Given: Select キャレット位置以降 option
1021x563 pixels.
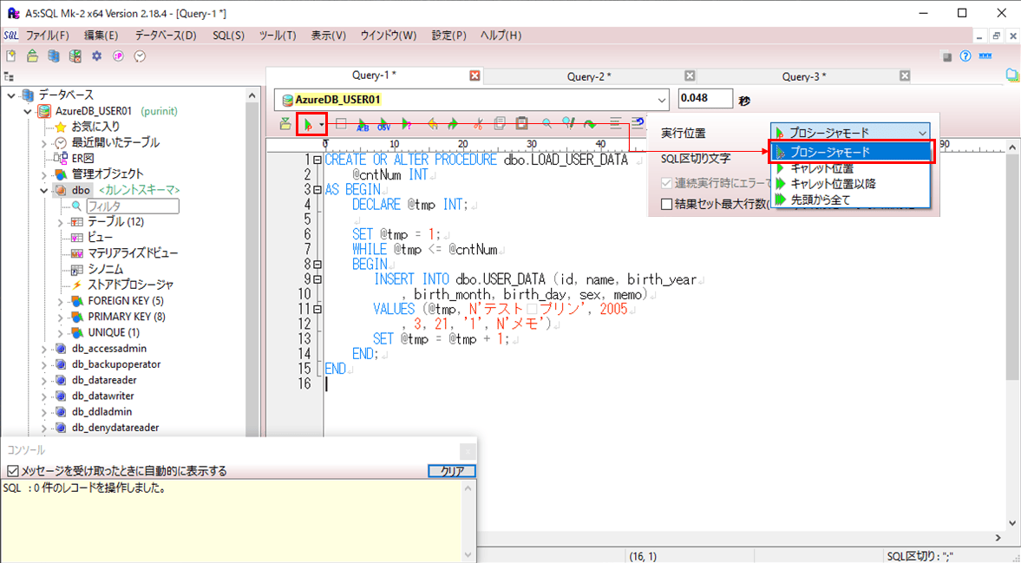Looking at the screenshot, I should tap(850, 184).
